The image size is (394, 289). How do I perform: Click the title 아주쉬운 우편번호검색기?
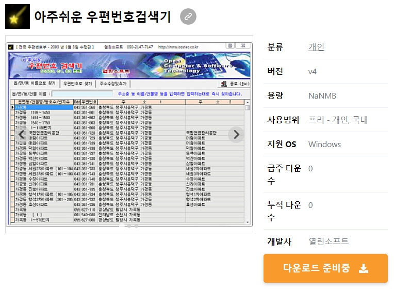[x=103, y=17]
